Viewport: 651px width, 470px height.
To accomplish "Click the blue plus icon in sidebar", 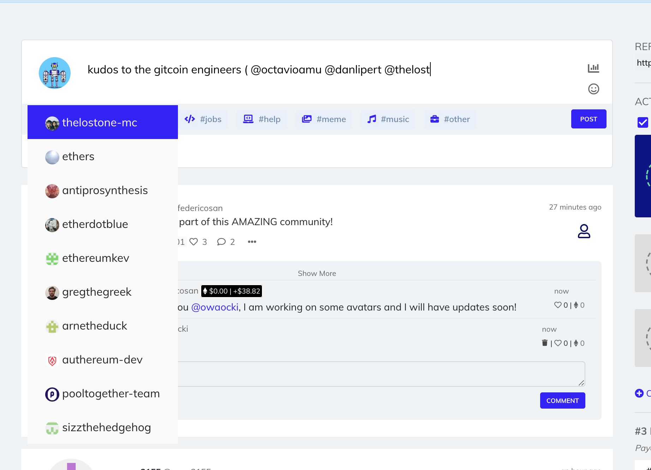I will tap(639, 393).
